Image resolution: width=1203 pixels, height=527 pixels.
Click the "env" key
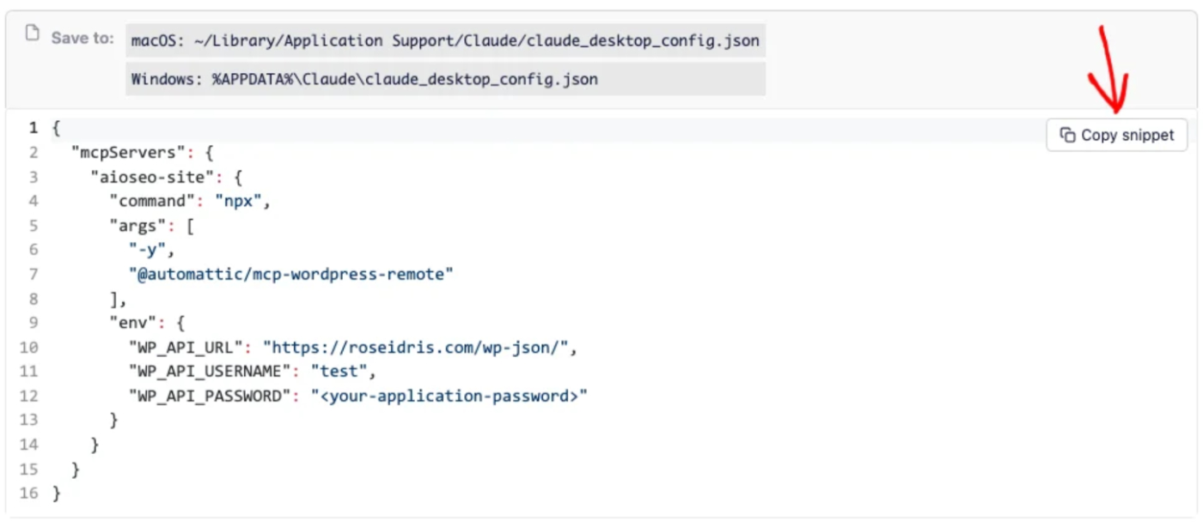coord(131,323)
